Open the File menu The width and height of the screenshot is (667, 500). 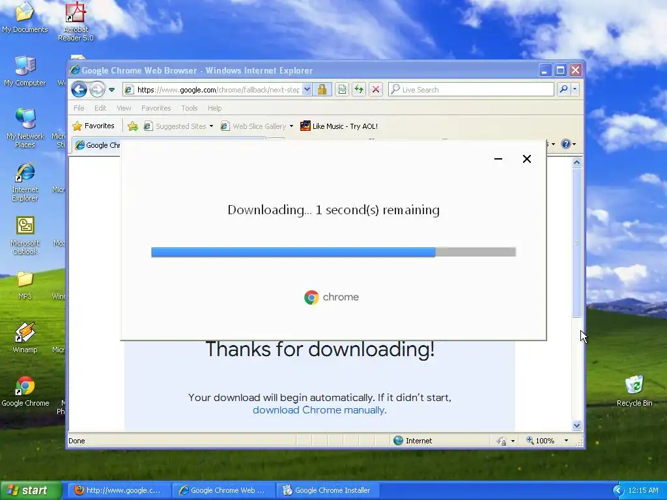pyautogui.click(x=79, y=108)
